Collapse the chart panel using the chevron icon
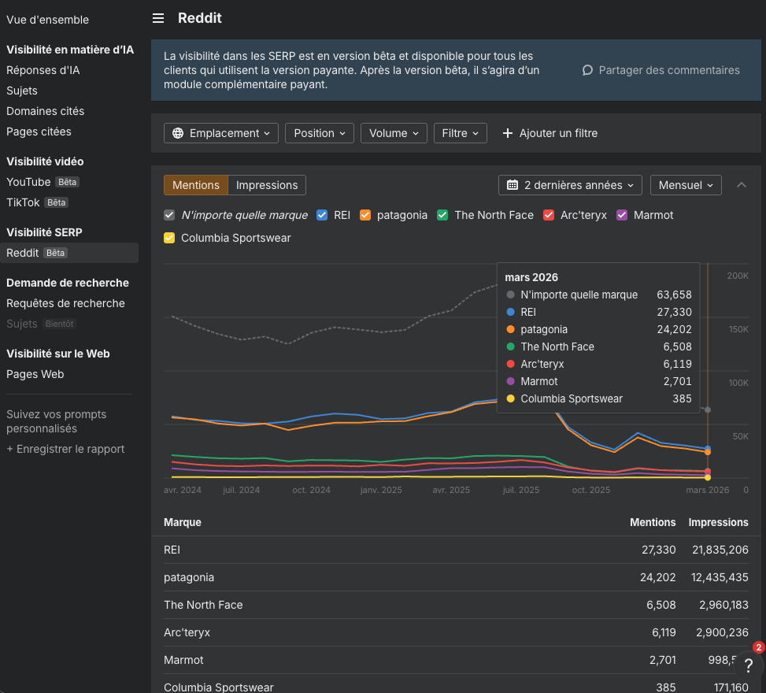Screen dimensions: 766x693 point(741,185)
